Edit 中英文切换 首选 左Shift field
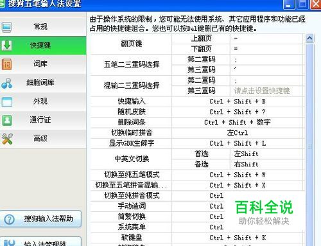This screenshot has height=246, width=321. pos(266,154)
